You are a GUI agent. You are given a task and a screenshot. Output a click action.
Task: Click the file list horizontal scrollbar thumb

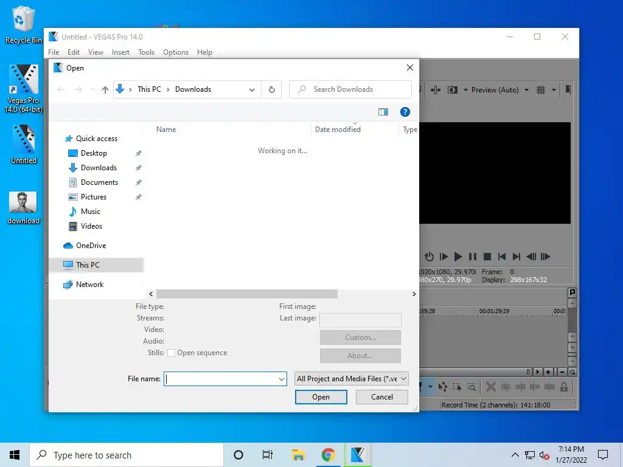pos(247,294)
